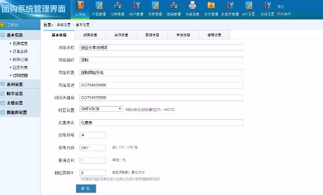
Task: Expand the 数据库设置 sidebar section
Action: click(x=20, y=113)
